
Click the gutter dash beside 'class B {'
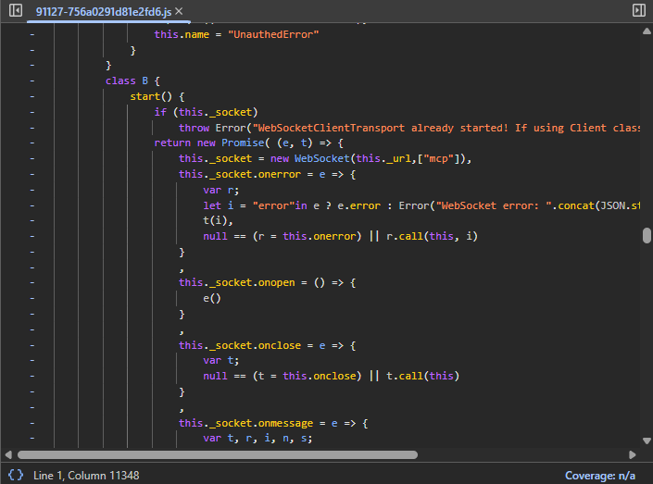[x=32, y=81]
